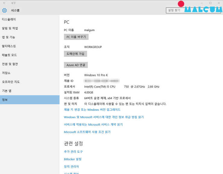Click the 4.00GB installed RAM value

point(89,93)
